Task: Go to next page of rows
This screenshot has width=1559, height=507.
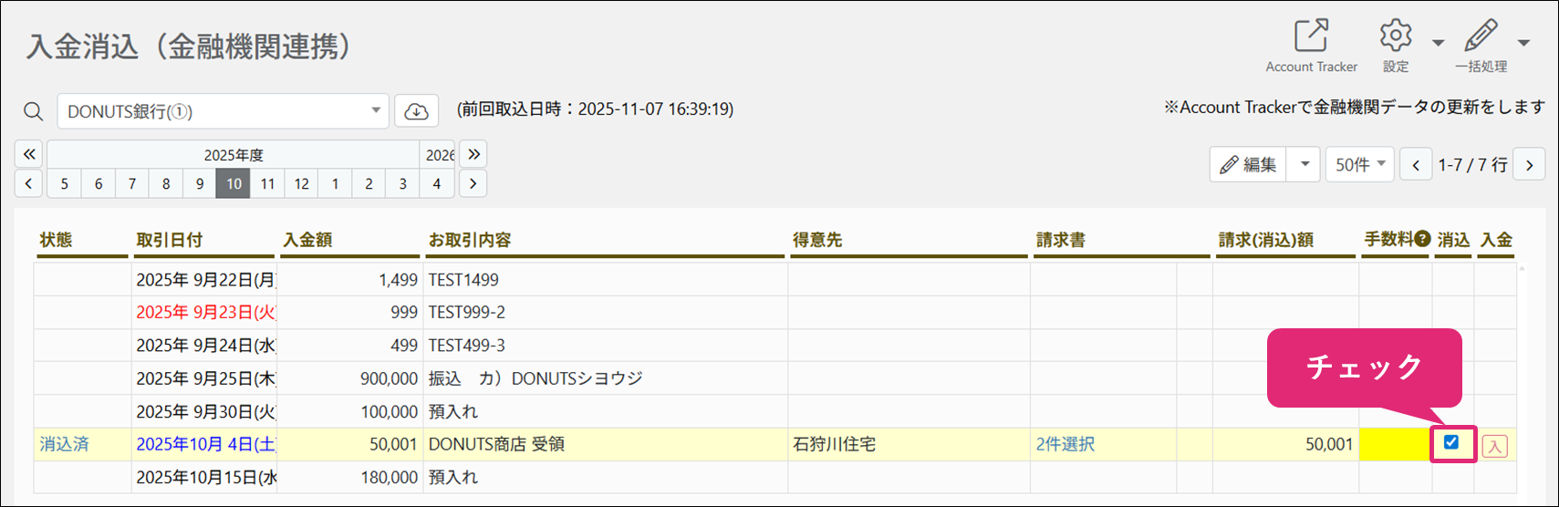Action: [x=1530, y=165]
